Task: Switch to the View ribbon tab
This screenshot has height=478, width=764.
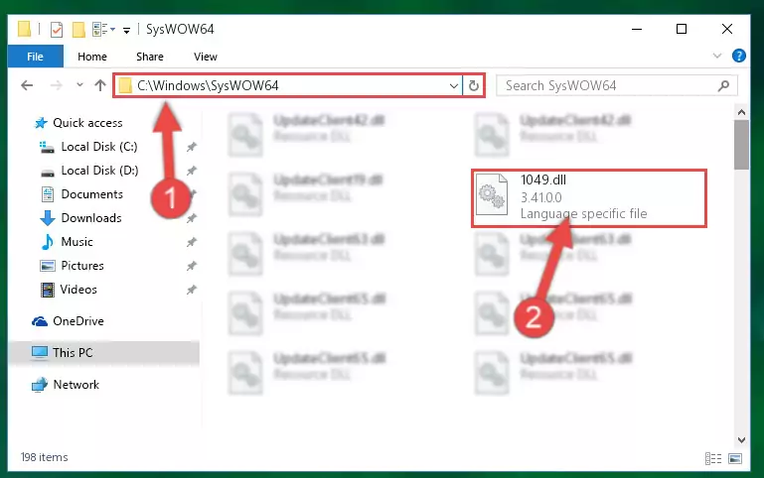Action: (205, 57)
